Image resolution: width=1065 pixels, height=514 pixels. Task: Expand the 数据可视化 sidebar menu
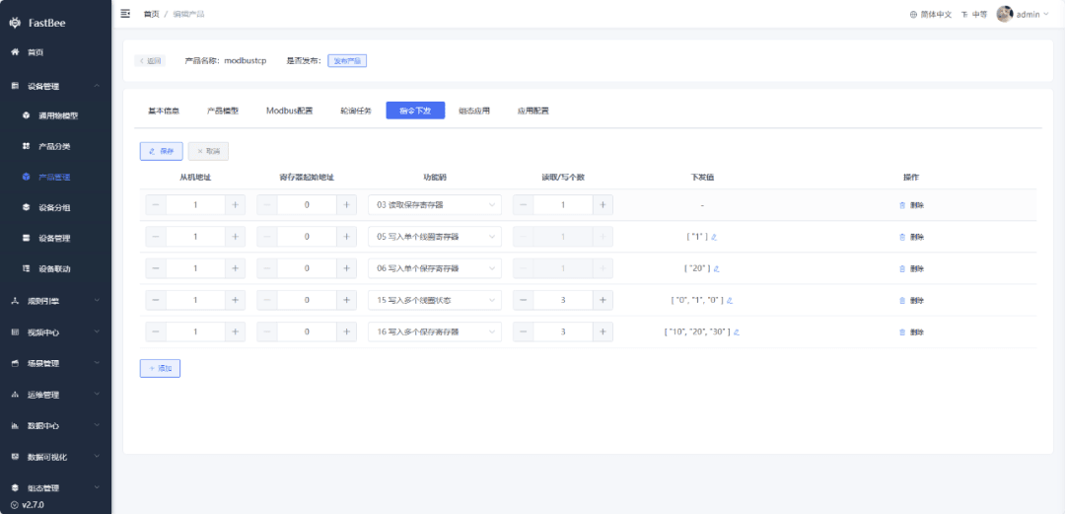[x=55, y=457]
